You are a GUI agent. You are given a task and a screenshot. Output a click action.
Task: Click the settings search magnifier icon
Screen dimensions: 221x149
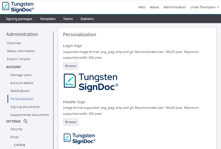point(25,121)
